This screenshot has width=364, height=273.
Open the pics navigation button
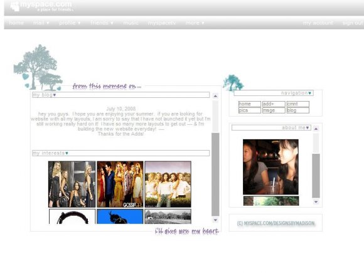click(x=250, y=110)
